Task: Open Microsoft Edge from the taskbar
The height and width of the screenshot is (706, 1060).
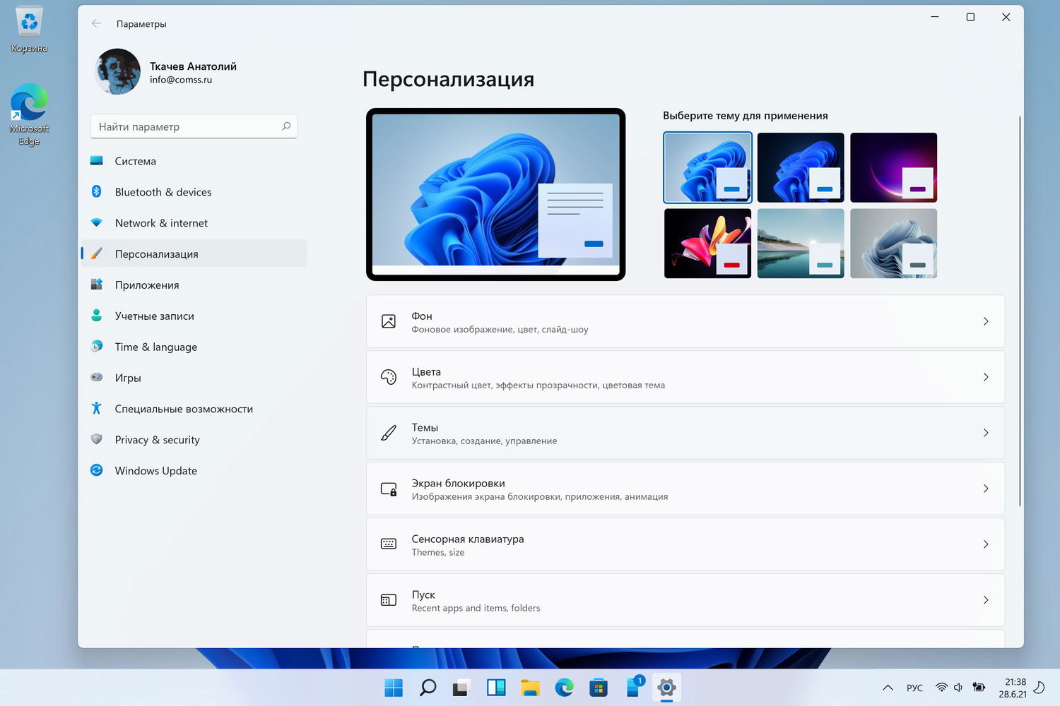Action: [564, 688]
